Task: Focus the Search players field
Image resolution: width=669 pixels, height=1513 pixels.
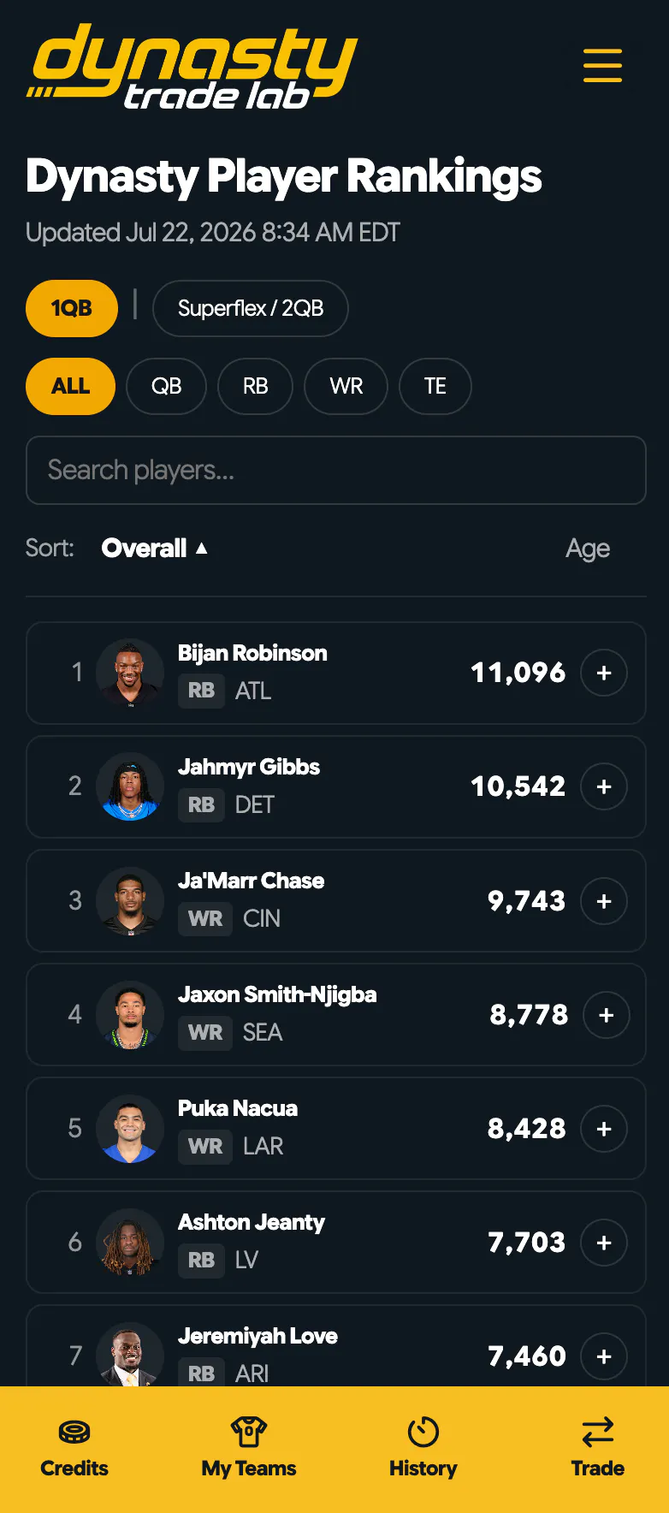Action: click(335, 470)
